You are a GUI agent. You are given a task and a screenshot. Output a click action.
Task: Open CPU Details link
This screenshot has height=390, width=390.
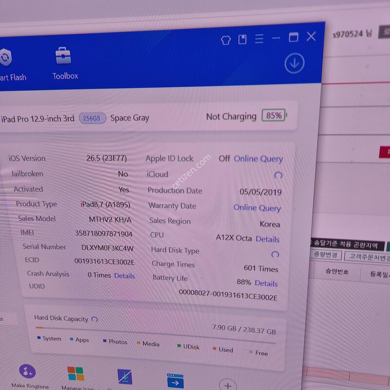point(267,239)
